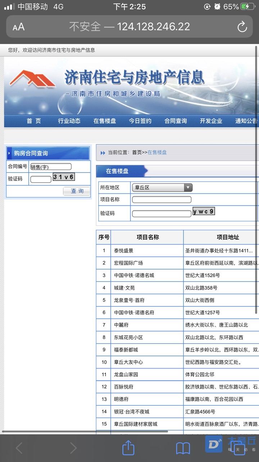Image resolution: width=259 pixels, height=462 pixels.
Task: Tap the Safari reload page icon
Action: (242, 27)
